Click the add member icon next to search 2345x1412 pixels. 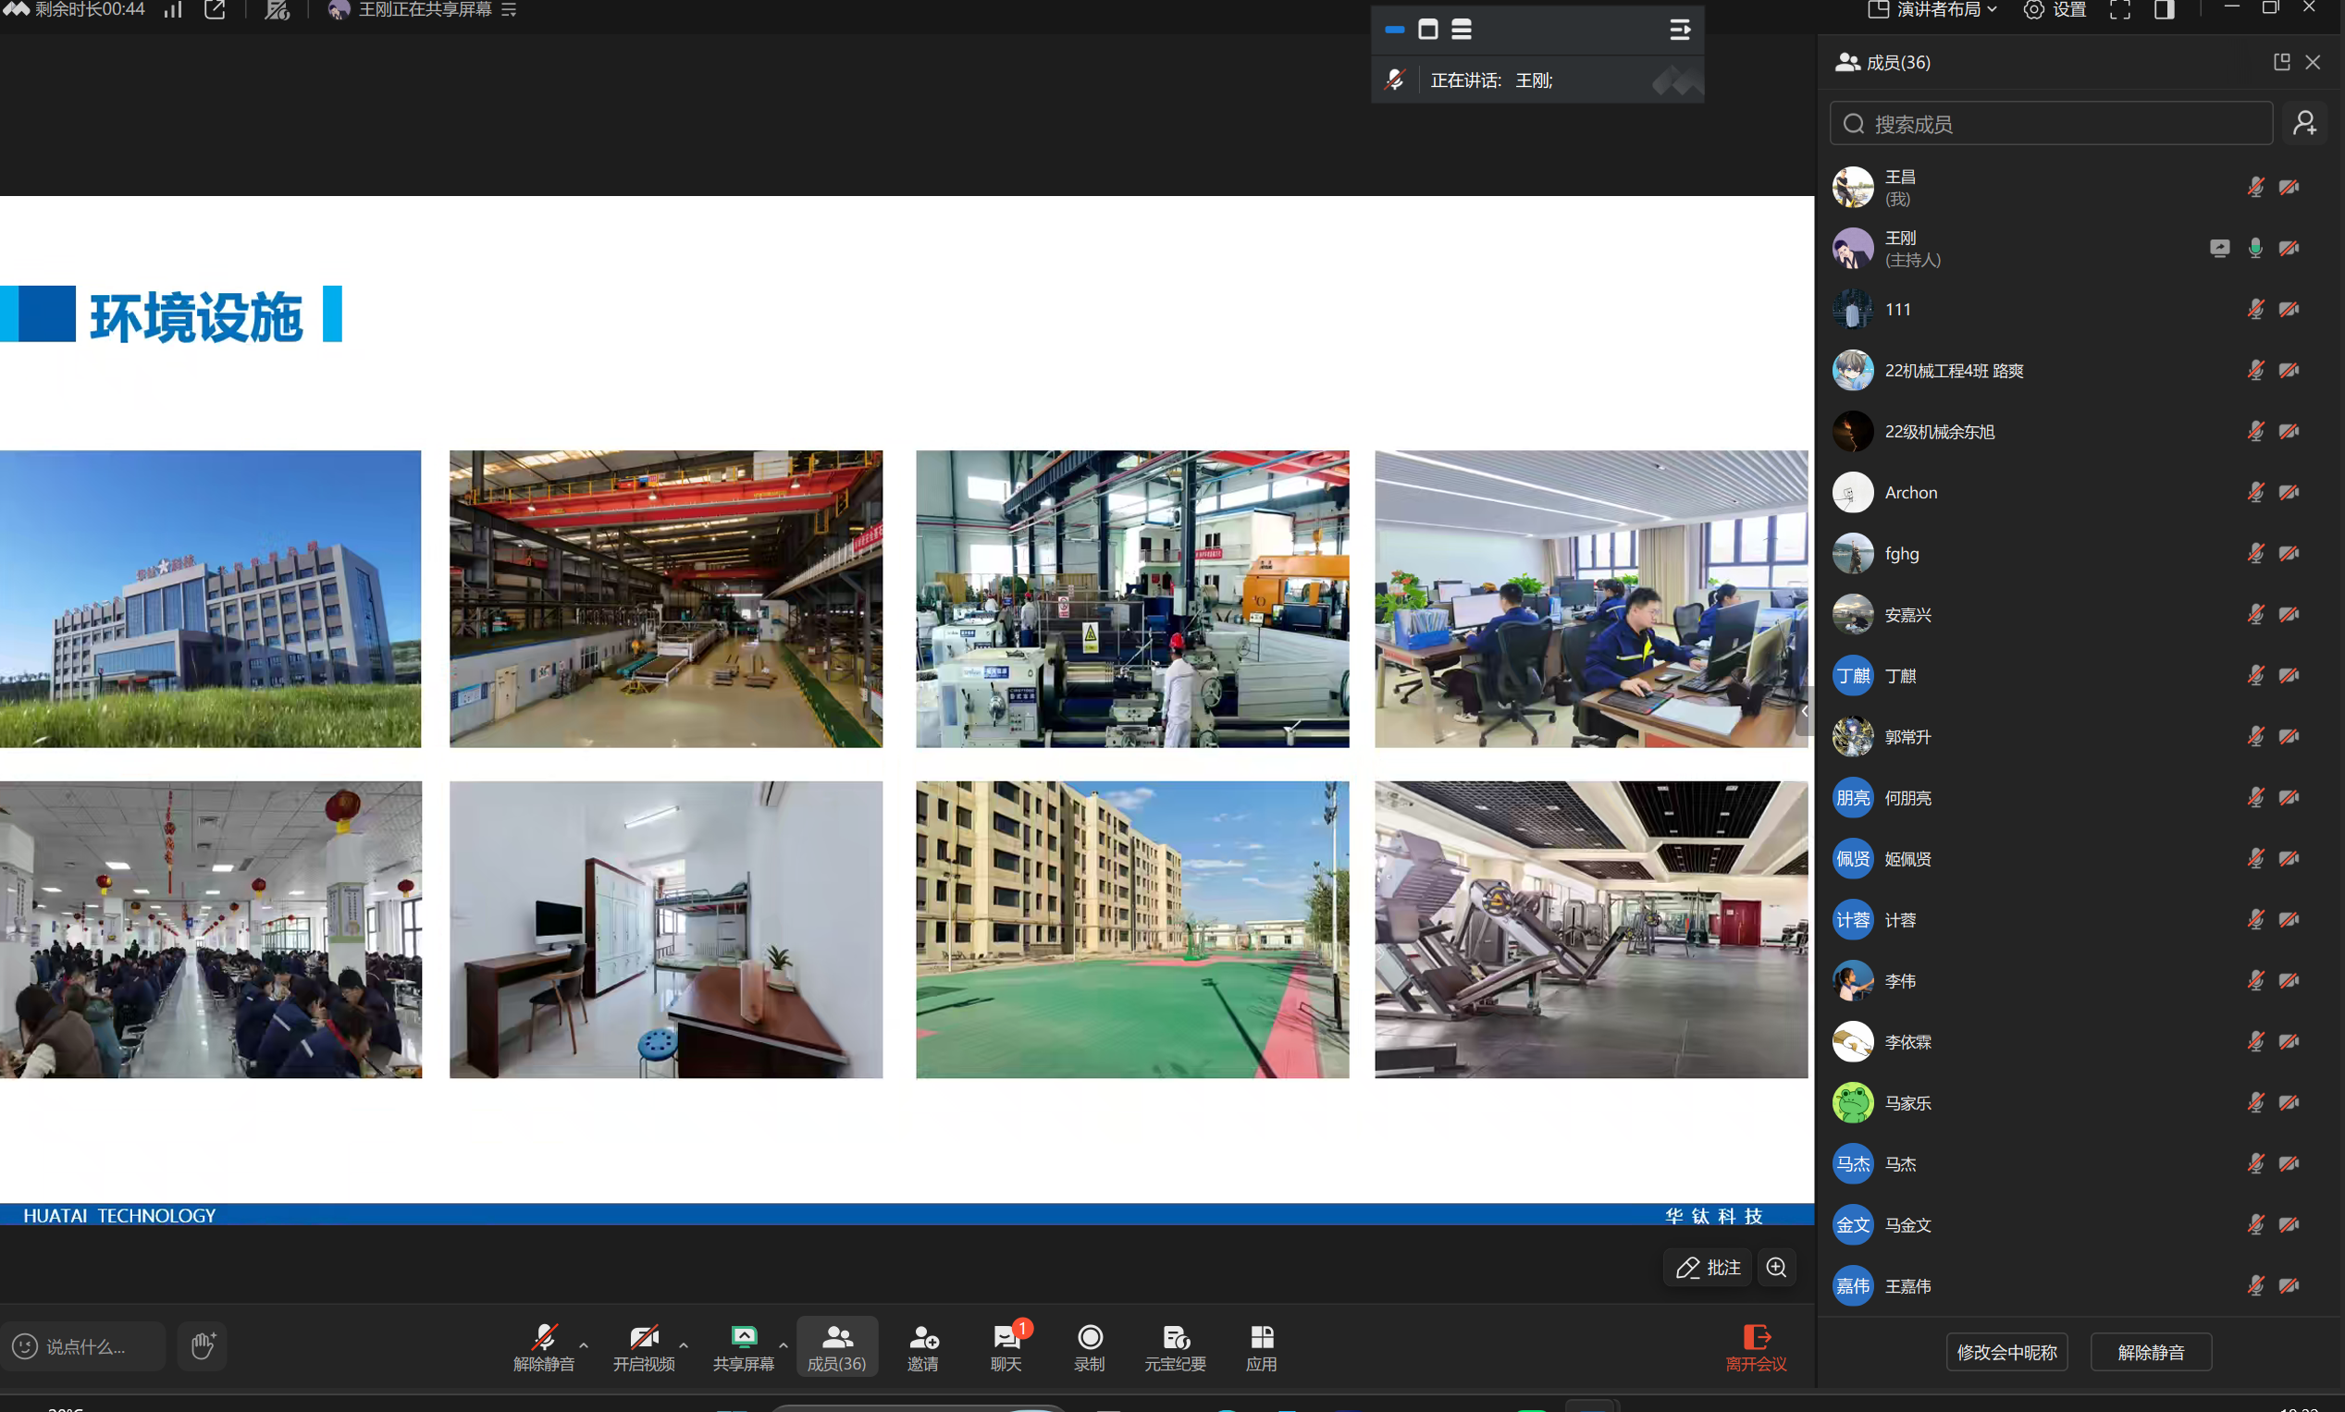2305,124
